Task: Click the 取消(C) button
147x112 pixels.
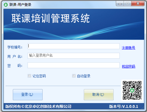Action: (99, 95)
